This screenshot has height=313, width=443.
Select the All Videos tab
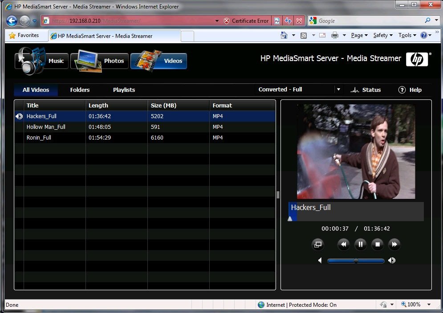[36, 90]
